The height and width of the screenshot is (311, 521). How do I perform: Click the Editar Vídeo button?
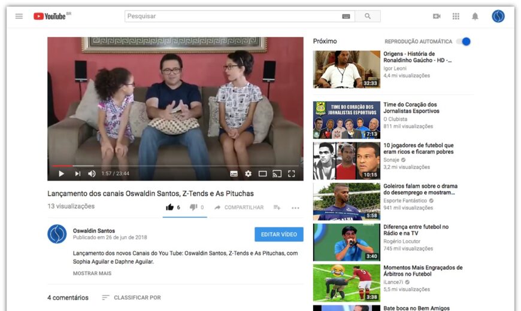coord(278,234)
